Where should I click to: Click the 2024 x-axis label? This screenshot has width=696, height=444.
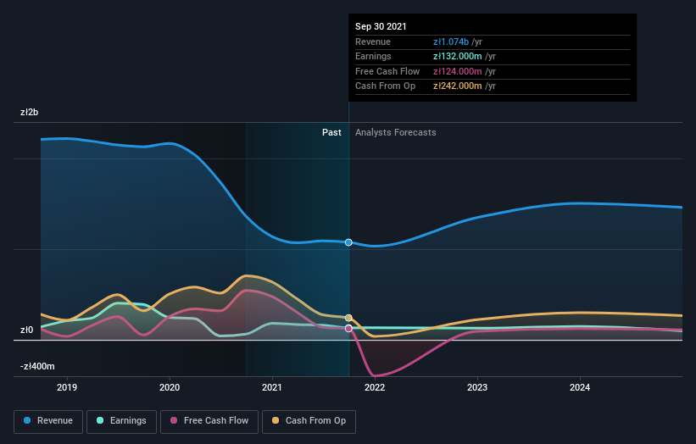coord(580,387)
